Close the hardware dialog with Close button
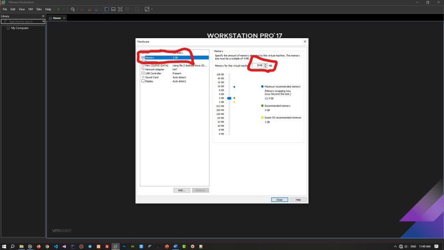This screenshot has height=250, width=444. tap(279, 200)
